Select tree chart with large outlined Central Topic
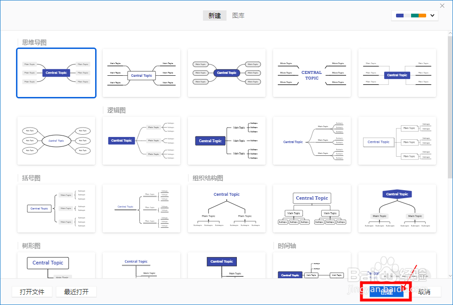453x305 pixels. 57,265
